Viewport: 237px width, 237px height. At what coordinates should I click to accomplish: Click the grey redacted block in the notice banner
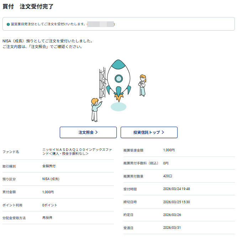click(x=100, y=24)
